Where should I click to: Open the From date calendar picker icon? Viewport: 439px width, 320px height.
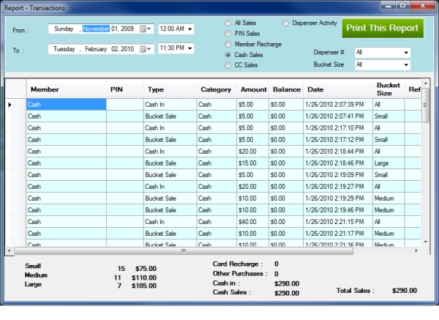(x=144, y=29)
